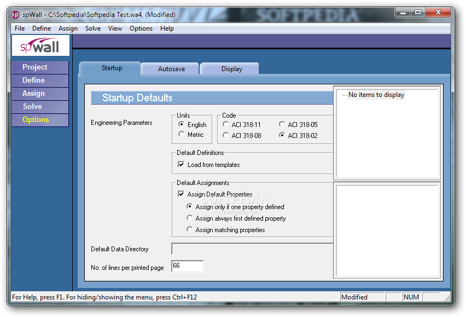Select the Project sidebar button
This screenshot has width=466, height=317.
[x=40, y=67]
